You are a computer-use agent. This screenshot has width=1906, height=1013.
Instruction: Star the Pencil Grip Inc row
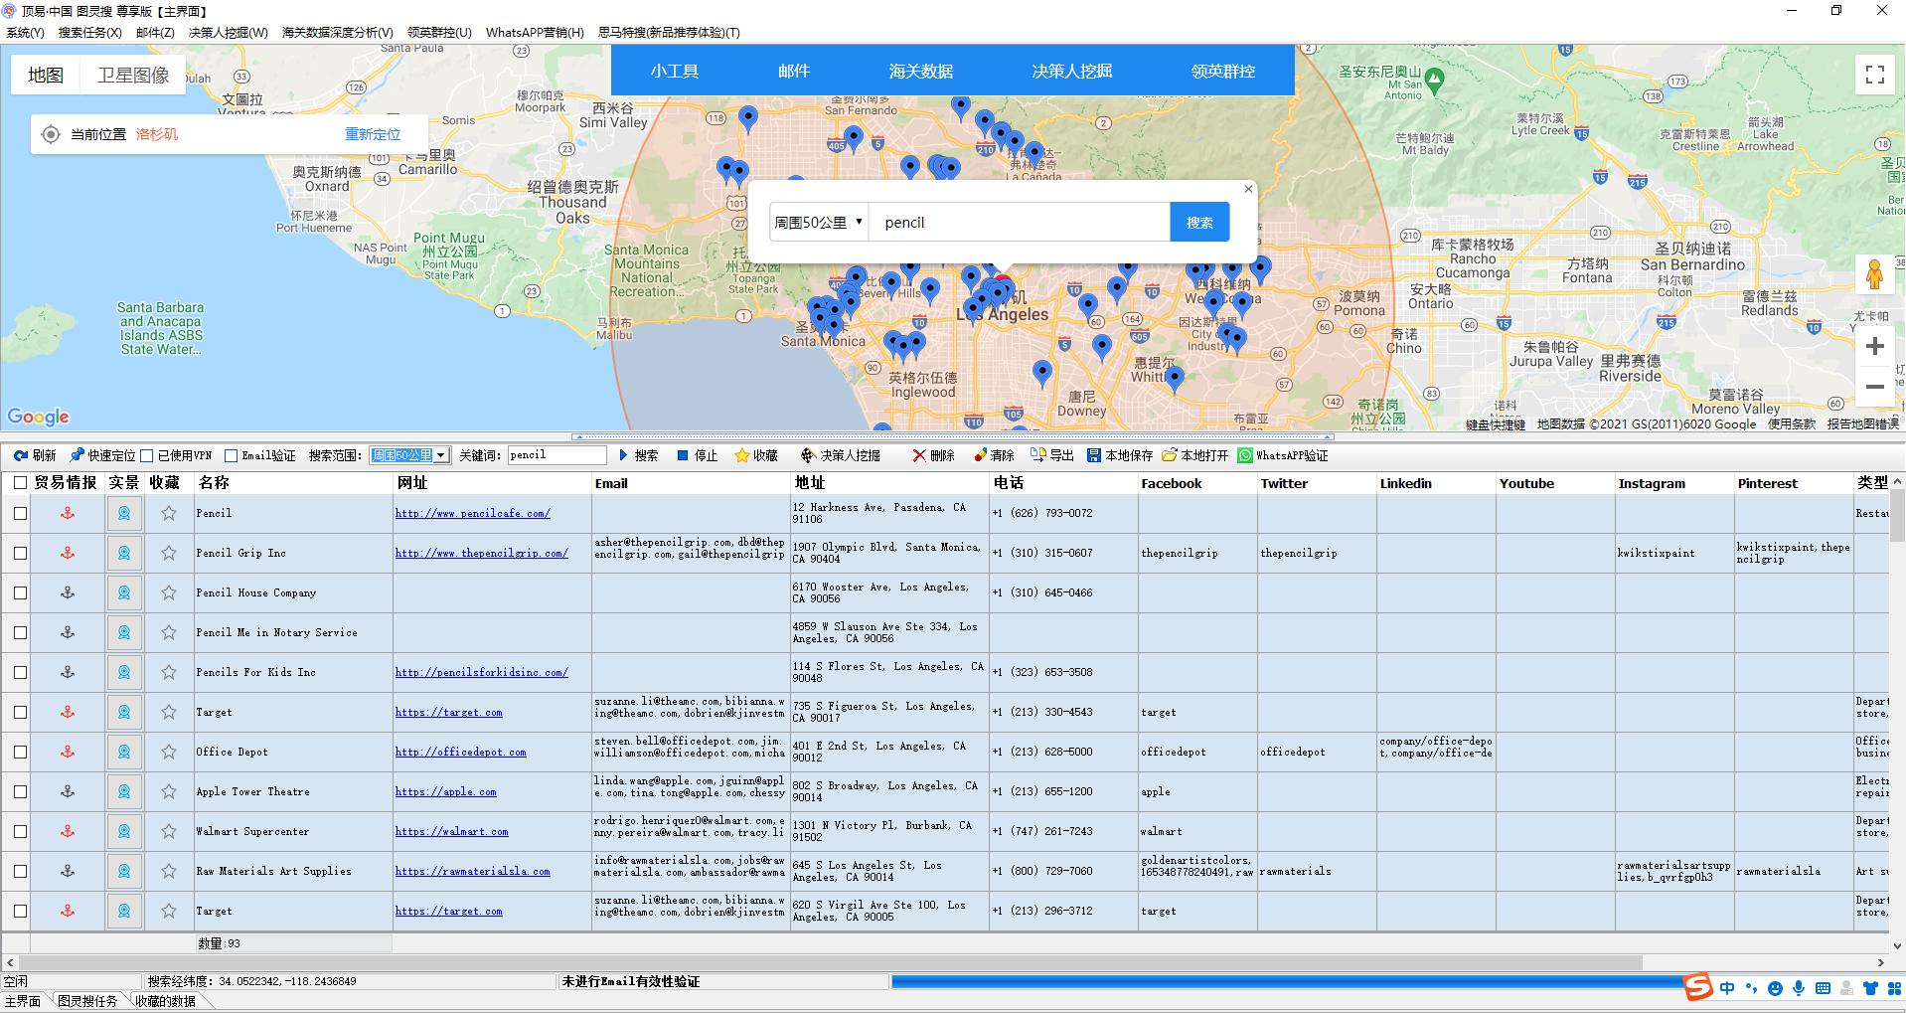click(169, 553)
